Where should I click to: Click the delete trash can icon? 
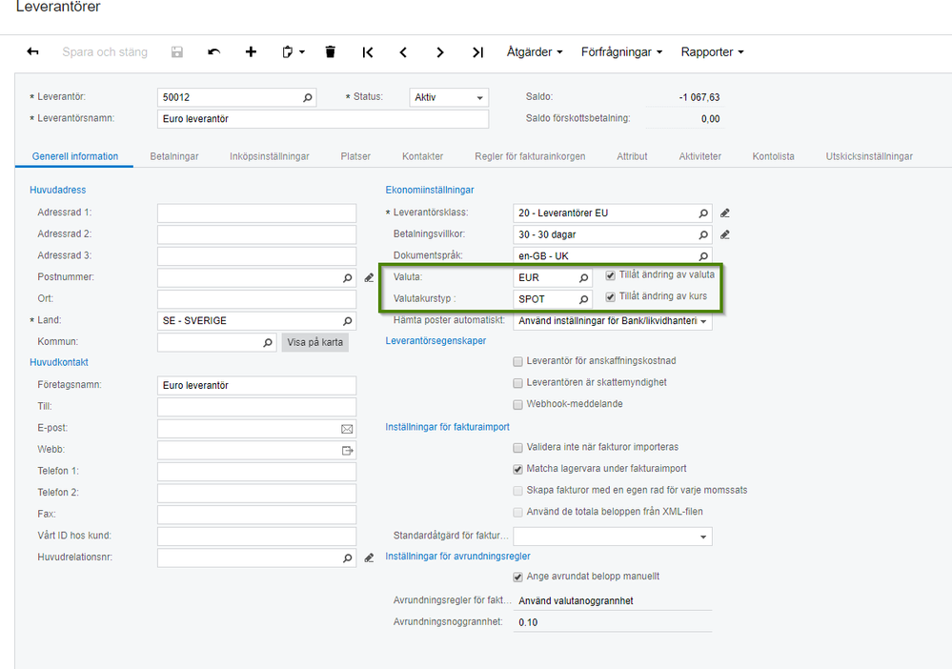tap(330, 52)
